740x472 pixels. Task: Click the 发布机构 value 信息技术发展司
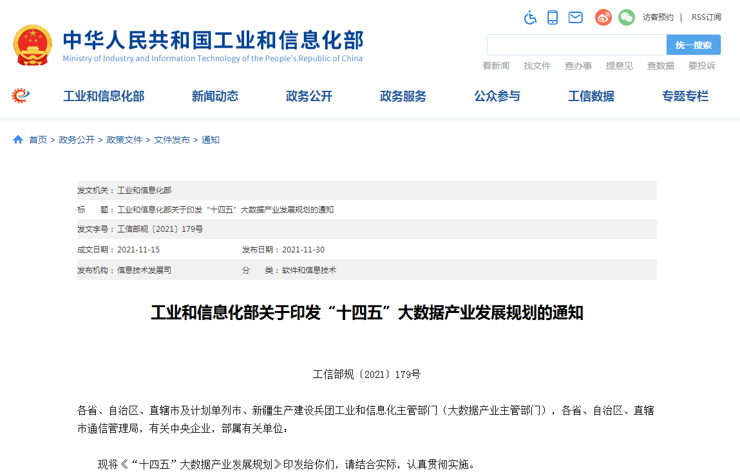(x=144, y=270)
